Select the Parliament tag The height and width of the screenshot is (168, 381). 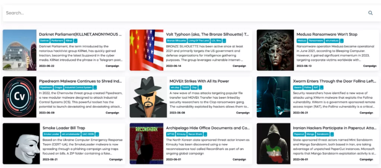57,41
